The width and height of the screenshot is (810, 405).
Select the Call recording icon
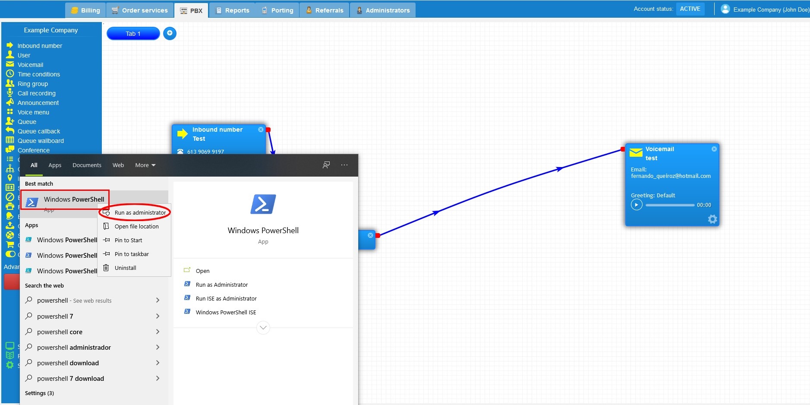(36, 93)
